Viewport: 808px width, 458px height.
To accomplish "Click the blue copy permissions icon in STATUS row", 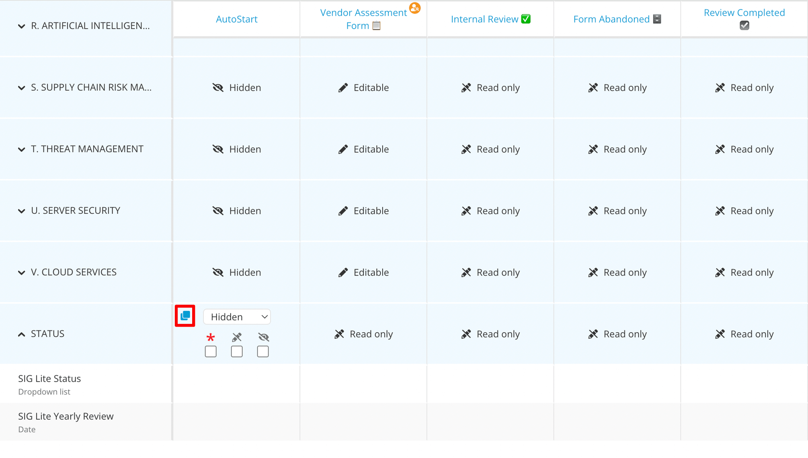I will [185, 316].
